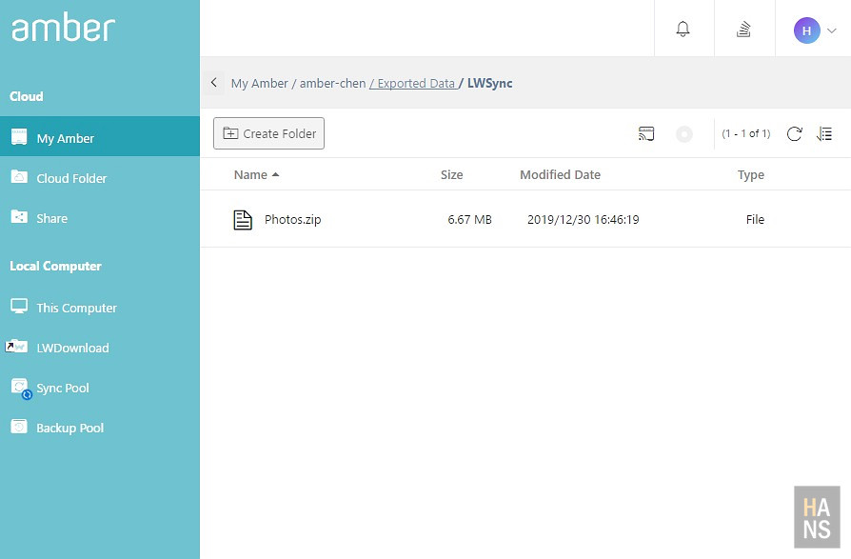Click the File type cell of Photos.zip

[755, 219]
